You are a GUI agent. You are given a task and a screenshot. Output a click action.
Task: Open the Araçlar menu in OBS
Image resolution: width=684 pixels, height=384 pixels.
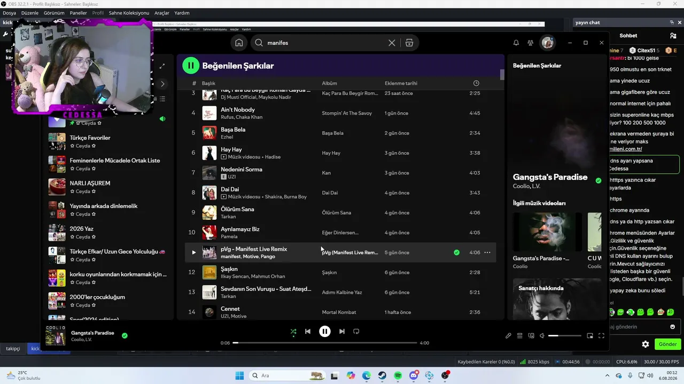pos(162,13)
